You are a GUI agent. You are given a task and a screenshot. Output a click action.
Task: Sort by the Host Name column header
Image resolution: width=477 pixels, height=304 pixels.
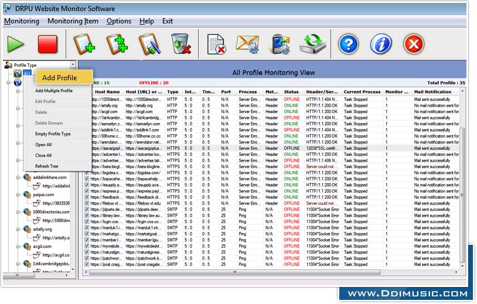(107, 92)
